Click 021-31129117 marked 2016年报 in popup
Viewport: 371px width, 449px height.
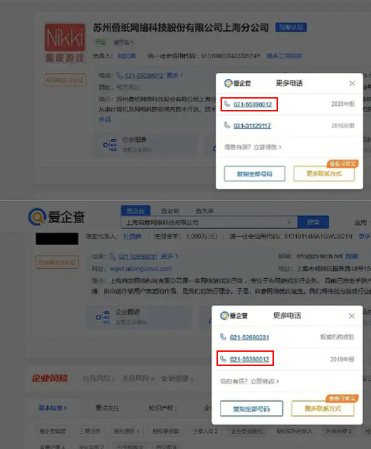[252, 126]
